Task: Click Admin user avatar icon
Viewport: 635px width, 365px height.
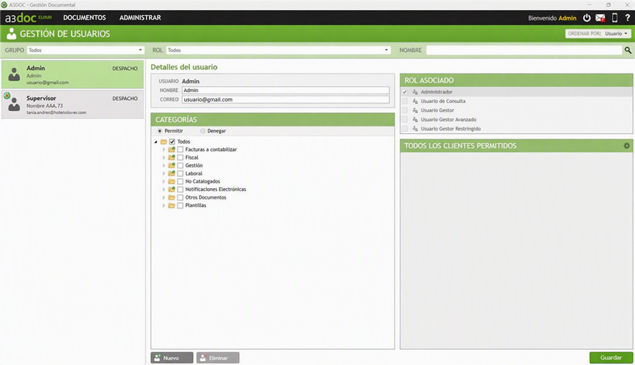Action: (x=14, y=74)
